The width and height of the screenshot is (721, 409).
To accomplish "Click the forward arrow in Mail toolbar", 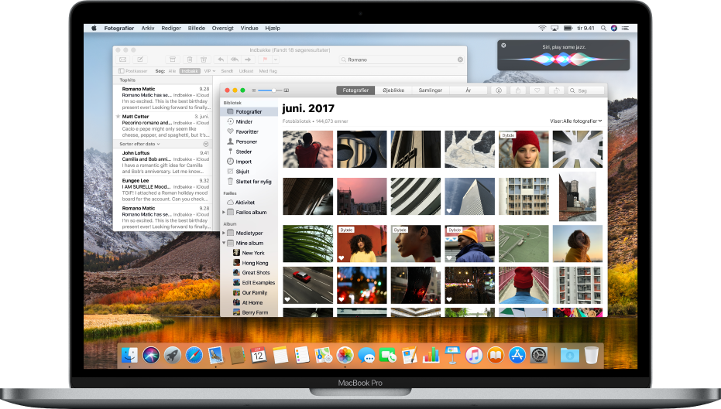I will [x=248, y=60].
